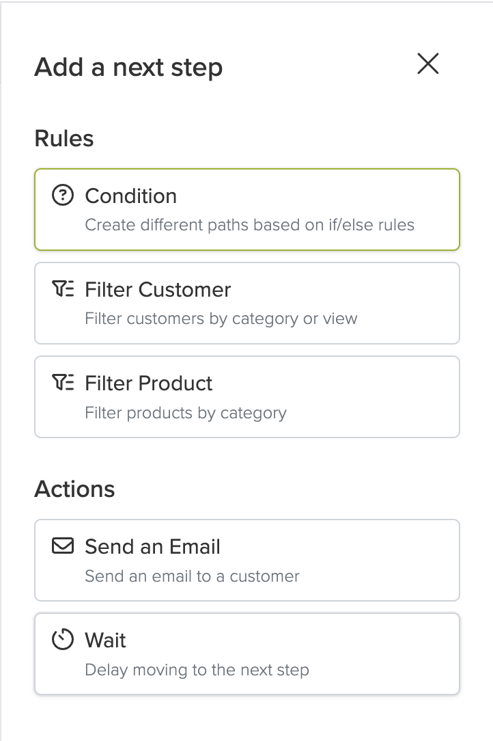Screen dimensions: 493x741
Task: Click the envelope icon for Send an Email
Action: [63, 545]
